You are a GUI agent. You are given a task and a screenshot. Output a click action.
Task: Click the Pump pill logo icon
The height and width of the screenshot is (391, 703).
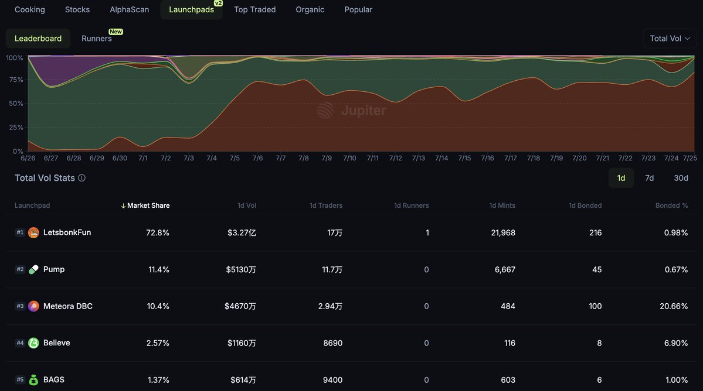click(33, 269)
